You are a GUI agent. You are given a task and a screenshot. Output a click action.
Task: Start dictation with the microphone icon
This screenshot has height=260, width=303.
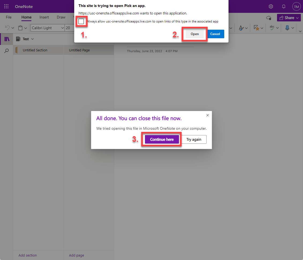(x=287, y=28)
